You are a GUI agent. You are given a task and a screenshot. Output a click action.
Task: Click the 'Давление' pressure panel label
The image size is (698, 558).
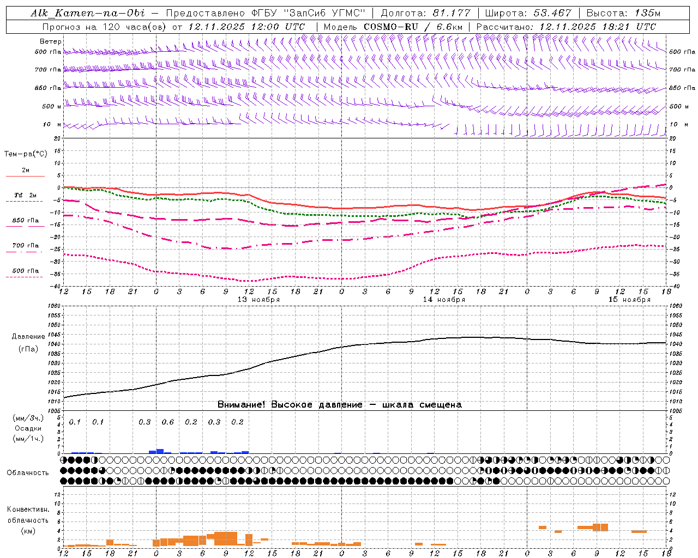coord(28,337)
